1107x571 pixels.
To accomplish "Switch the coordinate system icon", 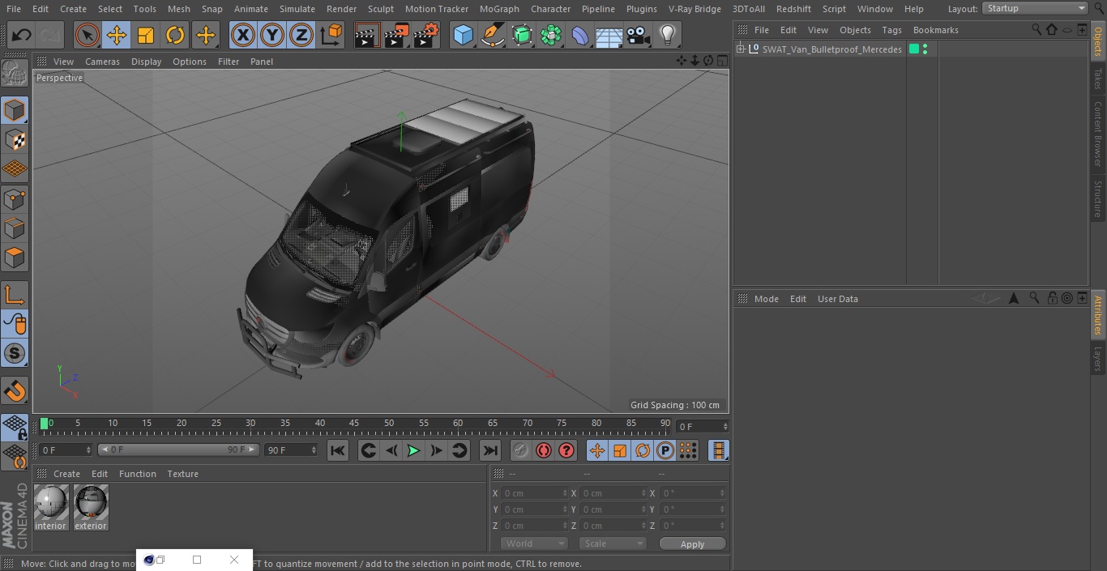I will pyautogui.click(x=331, y=35).
